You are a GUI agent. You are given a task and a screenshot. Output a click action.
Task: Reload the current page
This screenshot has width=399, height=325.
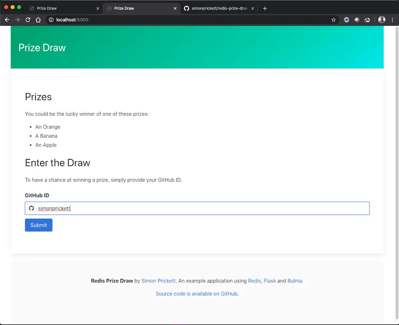click(28, 20)
